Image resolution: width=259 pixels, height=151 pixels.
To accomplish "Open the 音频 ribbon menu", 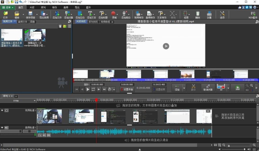I will (65, 7).
